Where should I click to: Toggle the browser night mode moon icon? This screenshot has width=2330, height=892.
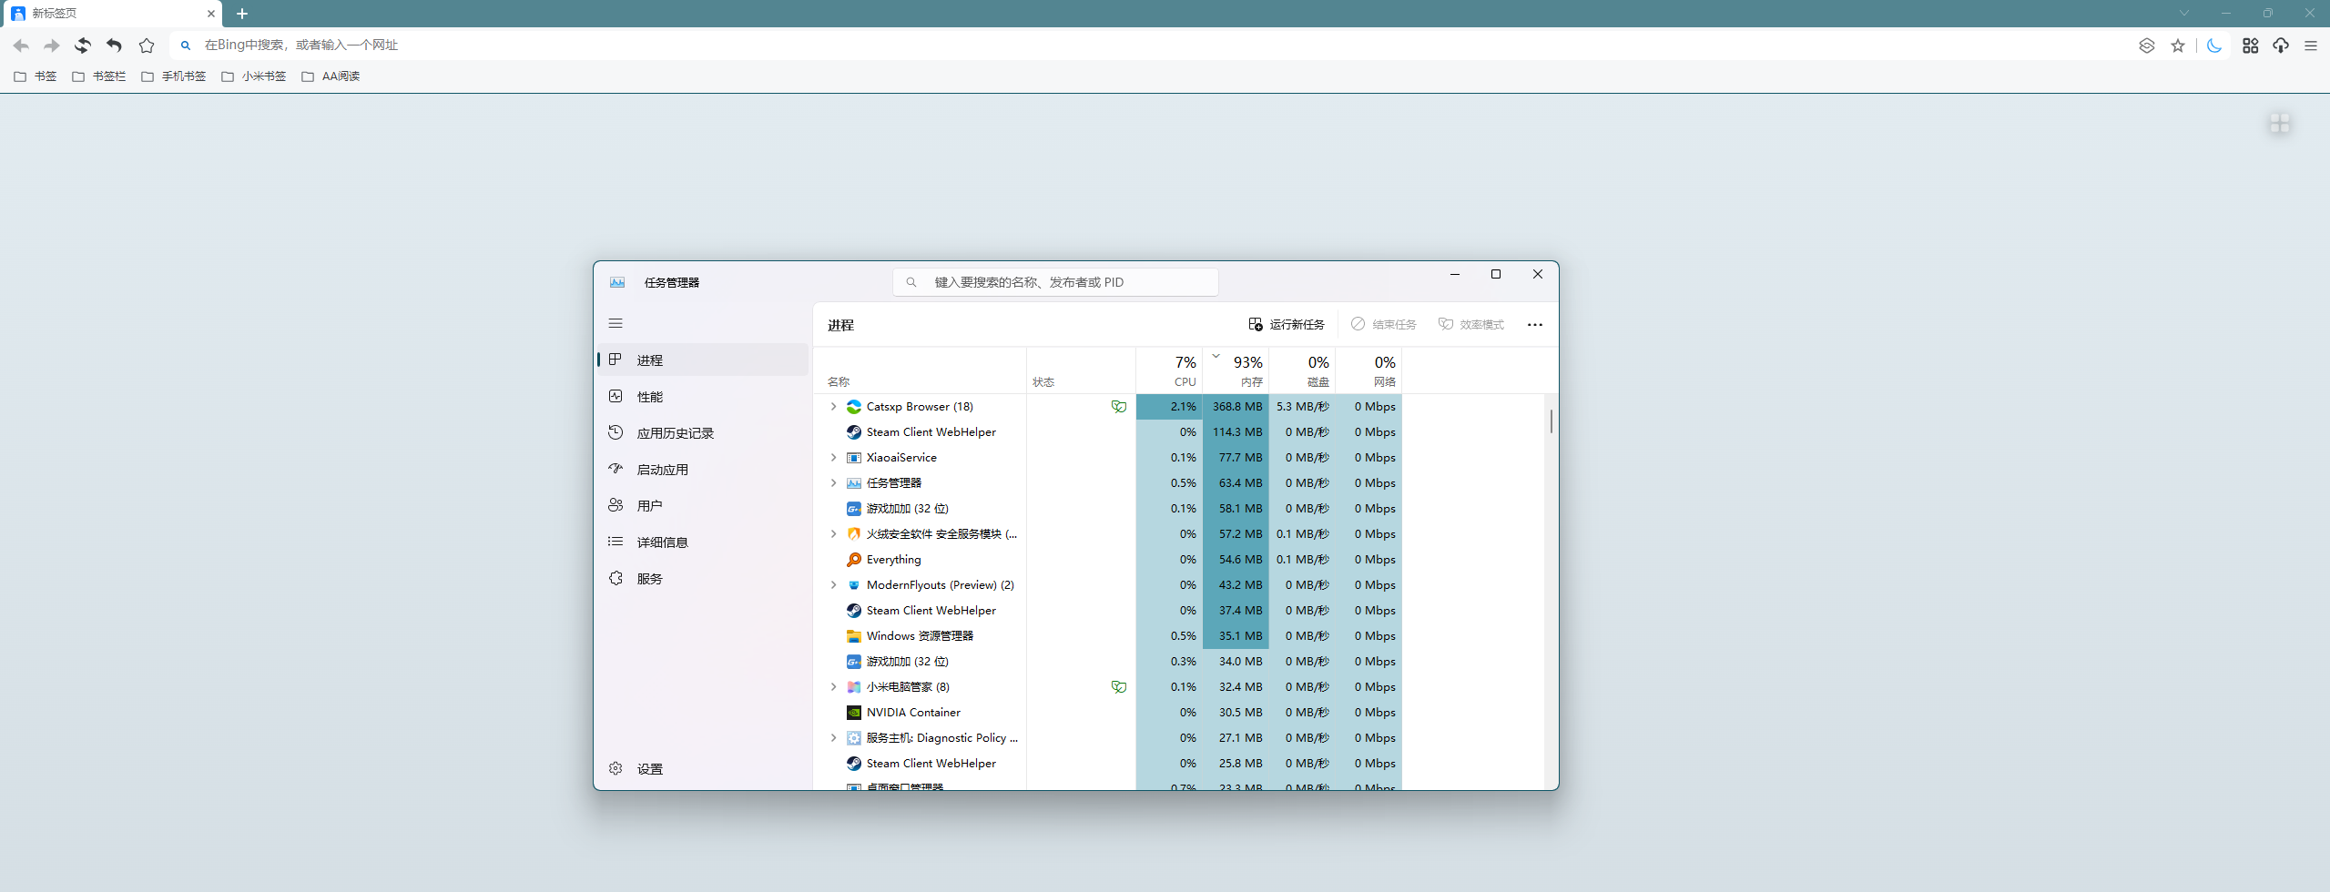(2214, 46)
